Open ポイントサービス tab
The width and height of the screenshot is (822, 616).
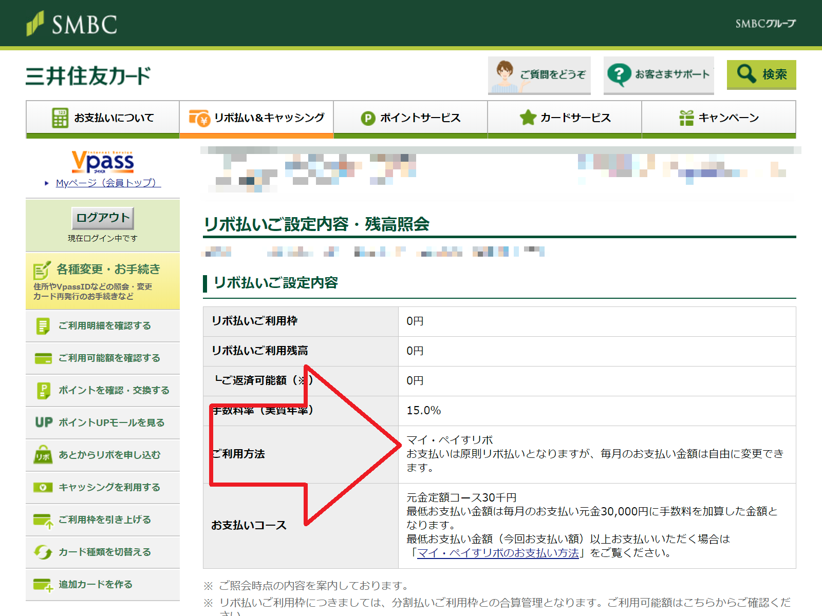[410, 118]
